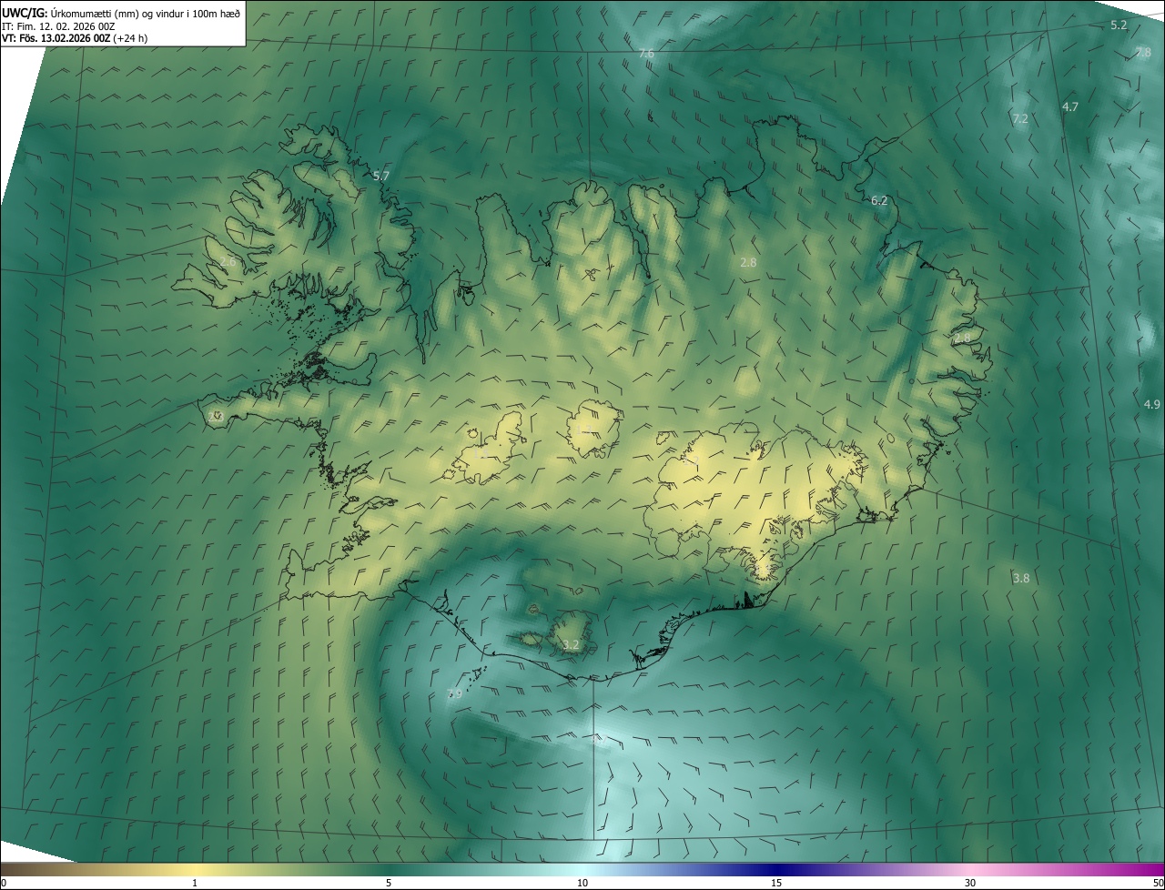Click the 3.8 value label on the map
The height and width of the screenshot is (890, 1165).
1021,579
